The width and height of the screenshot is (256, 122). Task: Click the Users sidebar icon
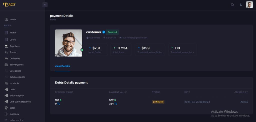click(x=6, y=40)
